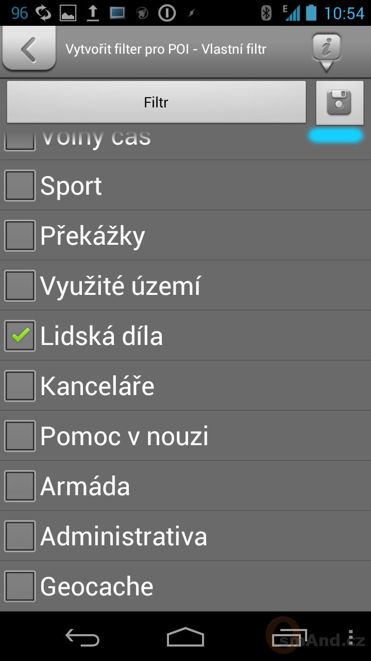Tap the battery status icon

311,13
